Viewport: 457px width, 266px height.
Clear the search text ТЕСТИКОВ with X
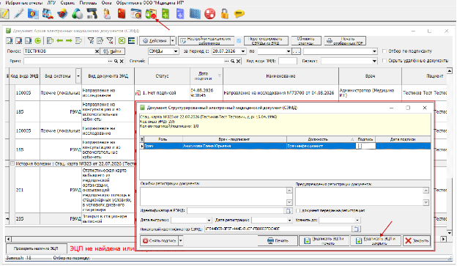[x=97, y=51]
